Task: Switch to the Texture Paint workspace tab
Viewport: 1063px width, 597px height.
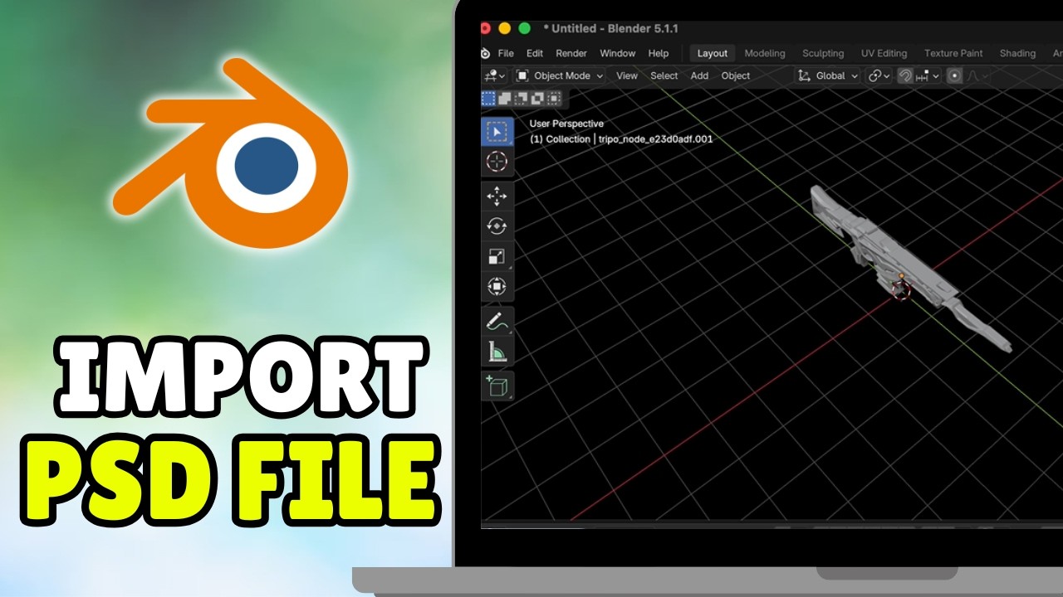Action: (x=953, y=53)
